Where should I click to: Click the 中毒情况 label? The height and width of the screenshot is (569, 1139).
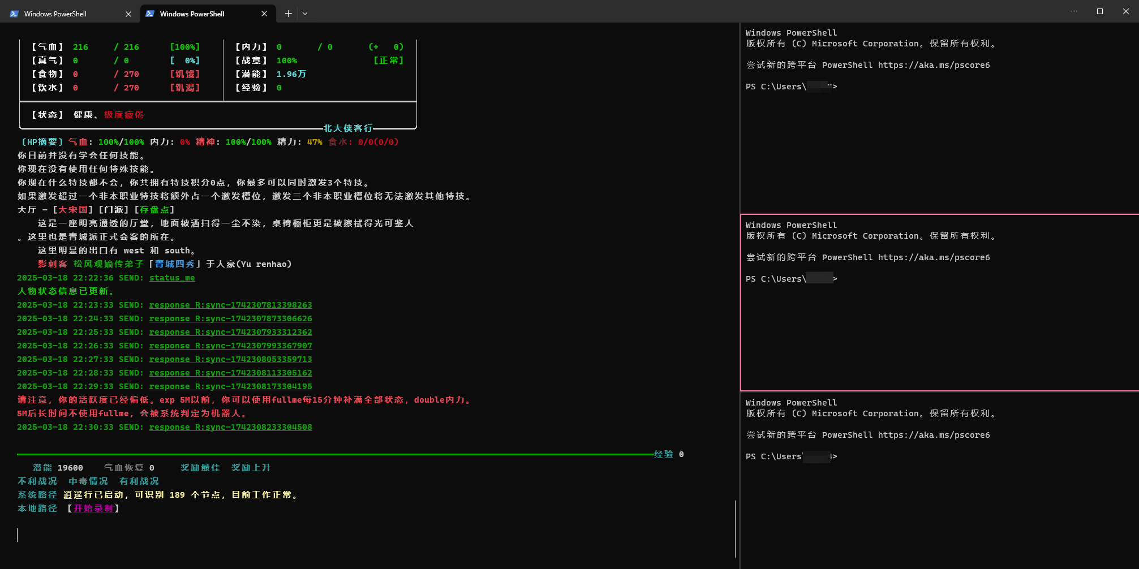88,481
